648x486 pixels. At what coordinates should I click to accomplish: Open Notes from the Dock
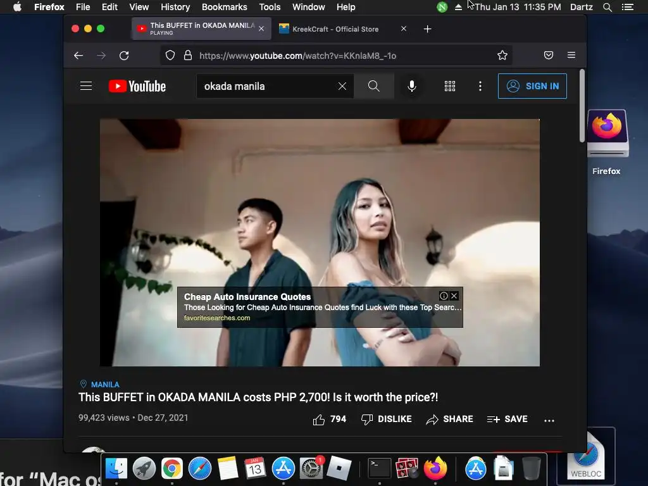228,468
